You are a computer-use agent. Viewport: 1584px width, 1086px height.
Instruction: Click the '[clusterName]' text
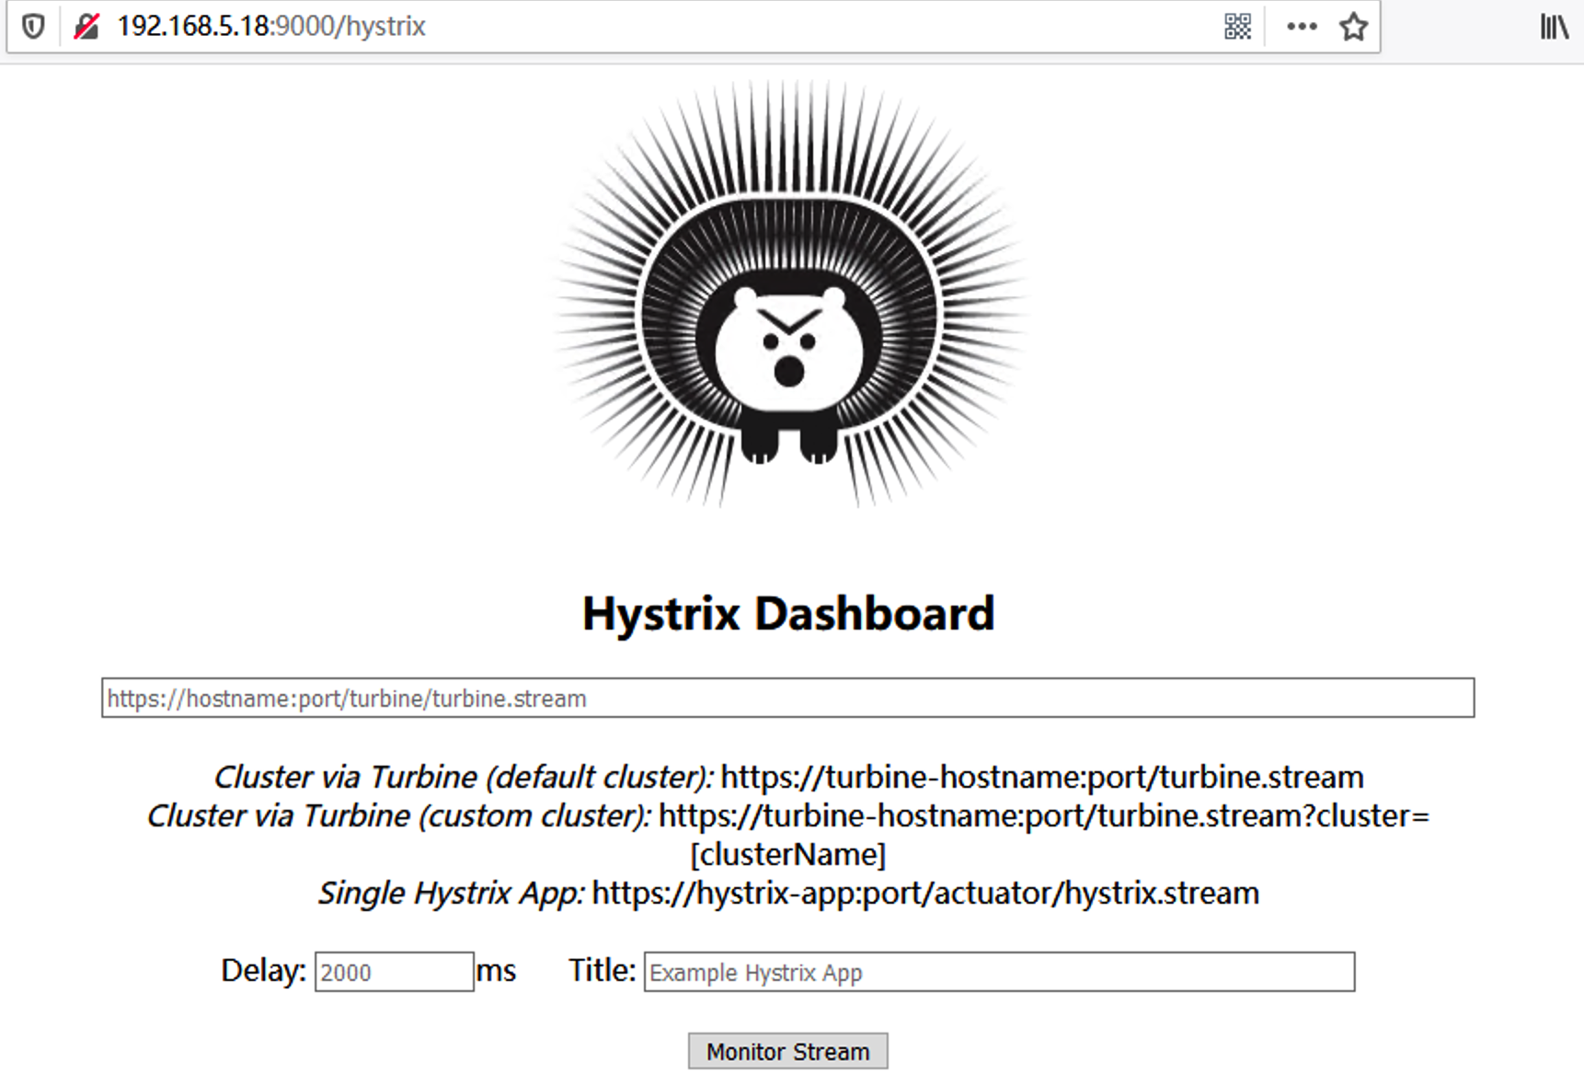point(788,855)
